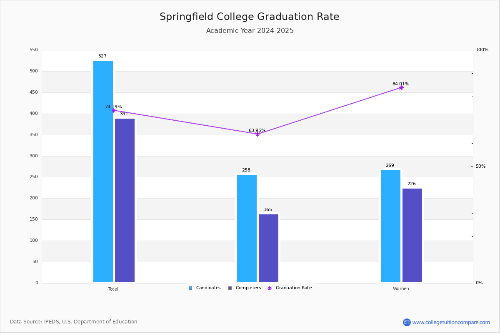The width and height of the screenshot is (500, 333).
Task: Click the completers bar labeled 165
Action: coord(268,248)
